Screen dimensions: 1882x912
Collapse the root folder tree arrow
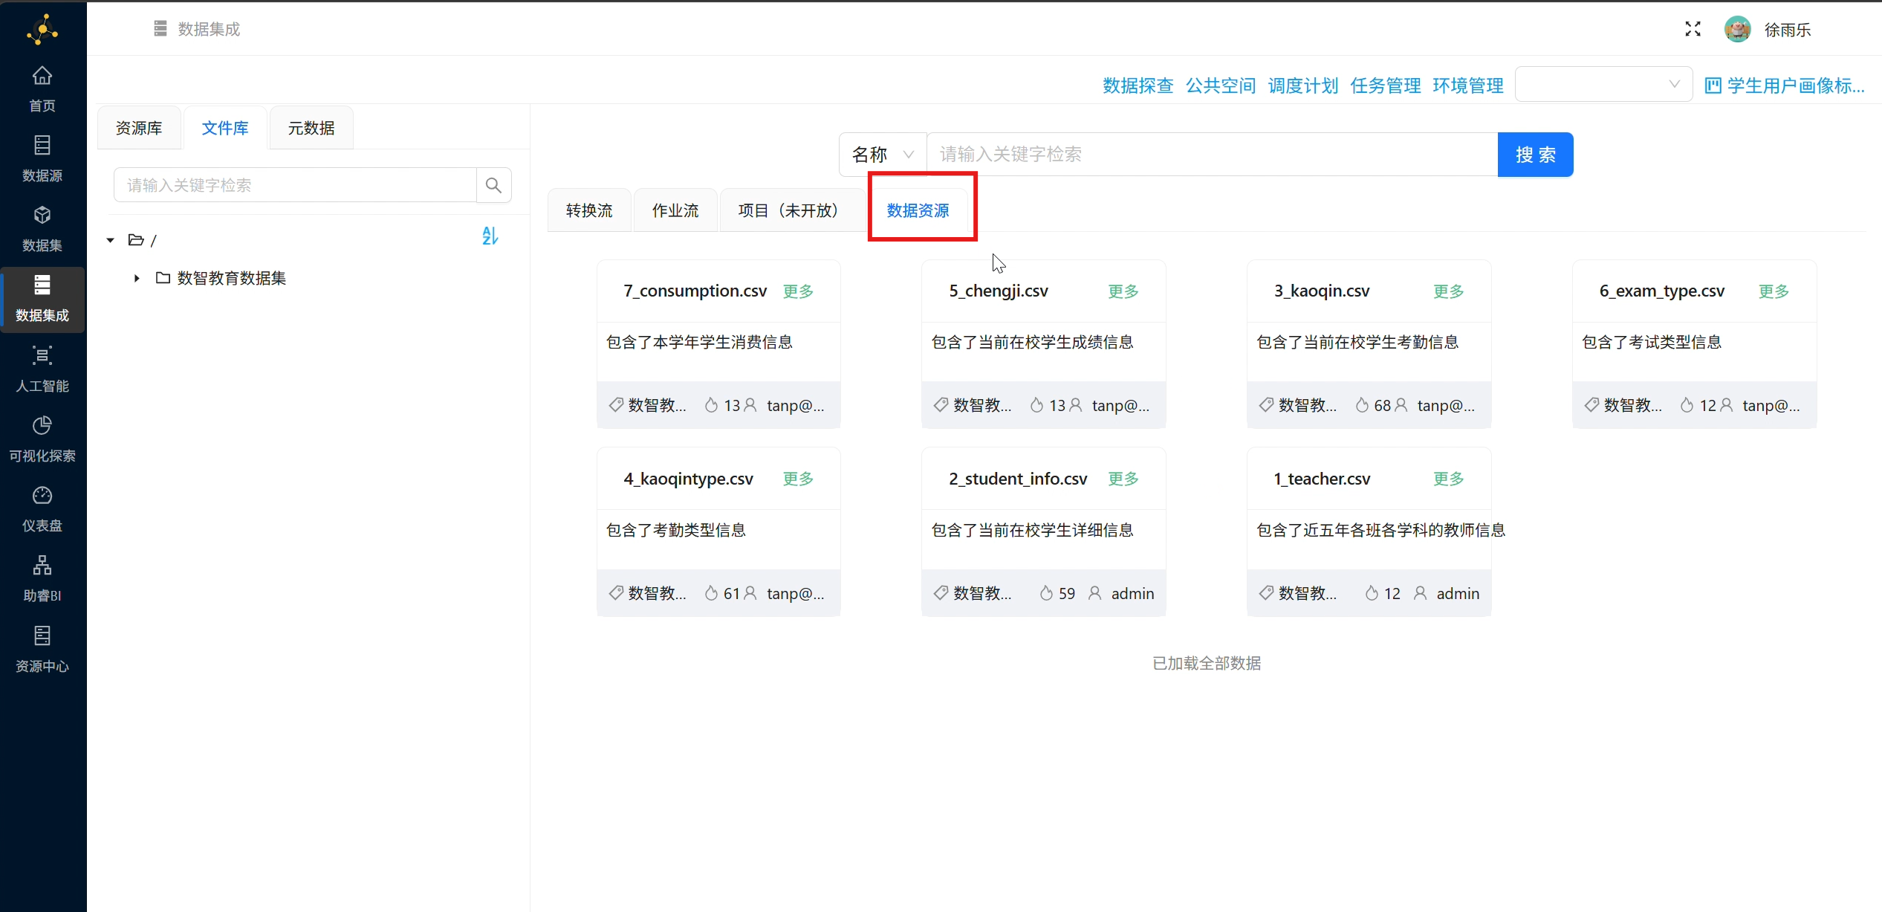[110, 240]
